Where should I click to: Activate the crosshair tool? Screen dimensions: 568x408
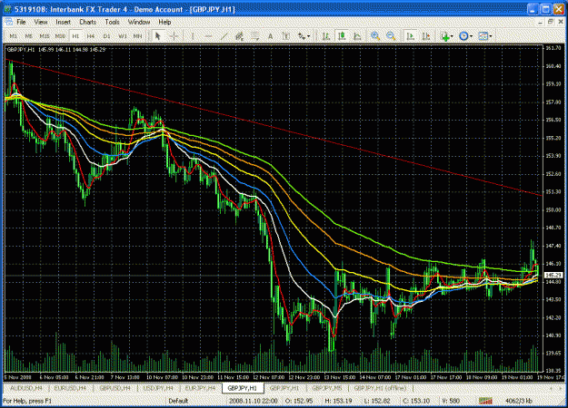click(x=174, y=36)
